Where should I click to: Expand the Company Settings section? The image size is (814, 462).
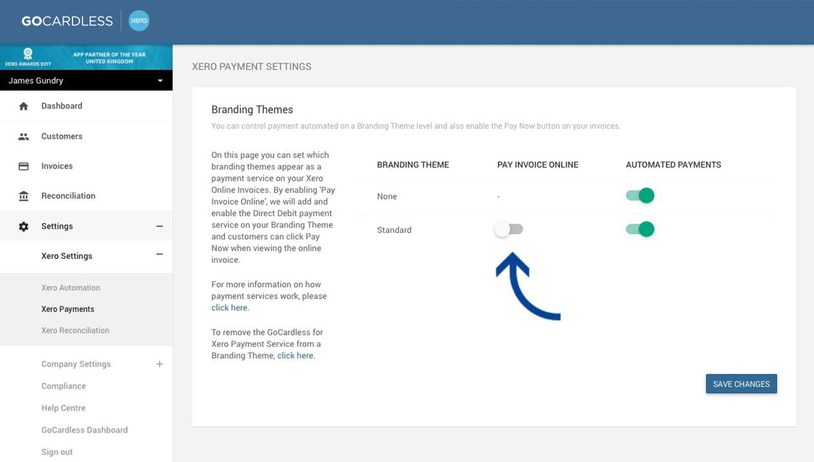tap(160, 364)
